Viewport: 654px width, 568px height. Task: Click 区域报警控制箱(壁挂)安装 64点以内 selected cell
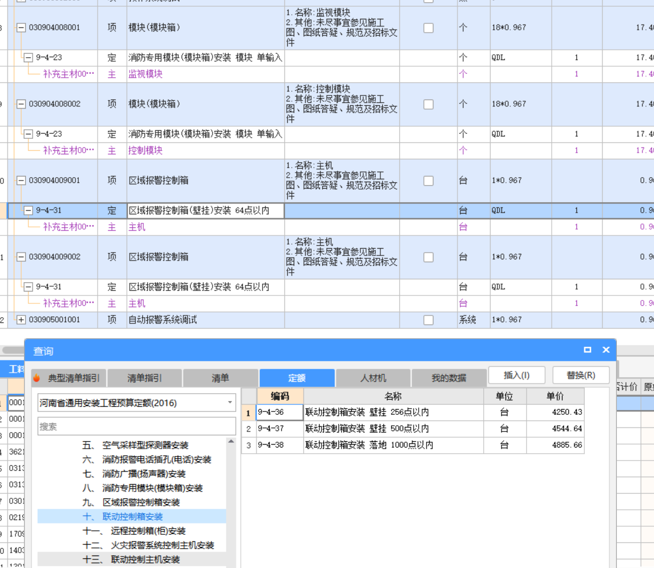tap(206, 210)
